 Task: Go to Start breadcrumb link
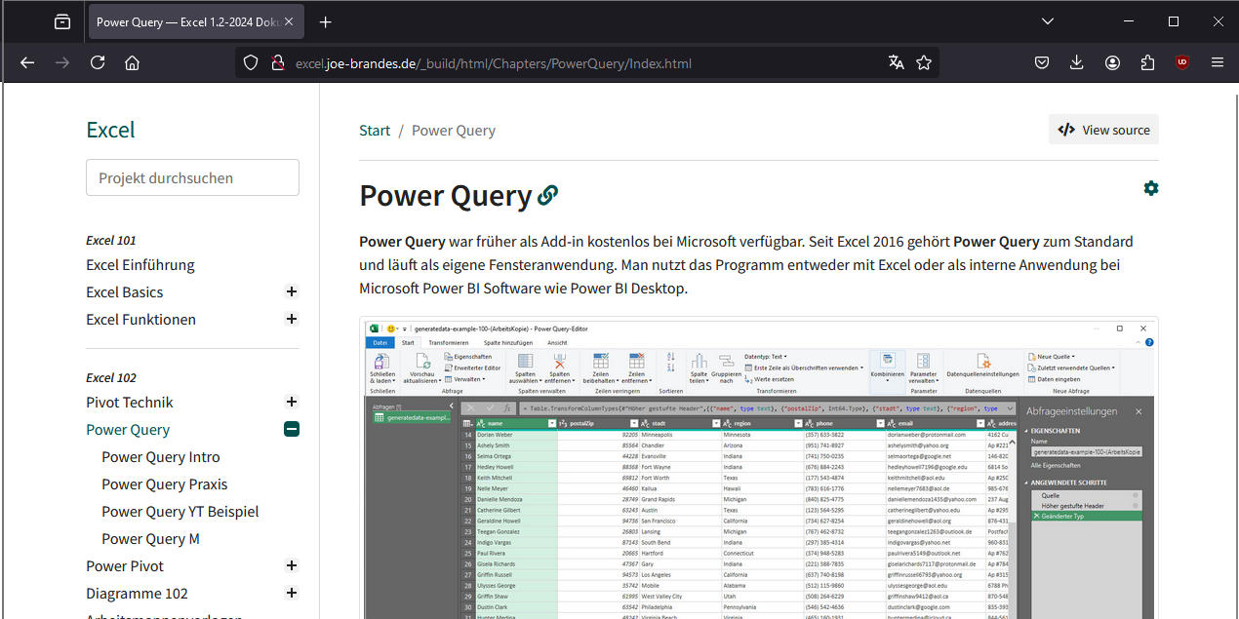pos(375,131)
